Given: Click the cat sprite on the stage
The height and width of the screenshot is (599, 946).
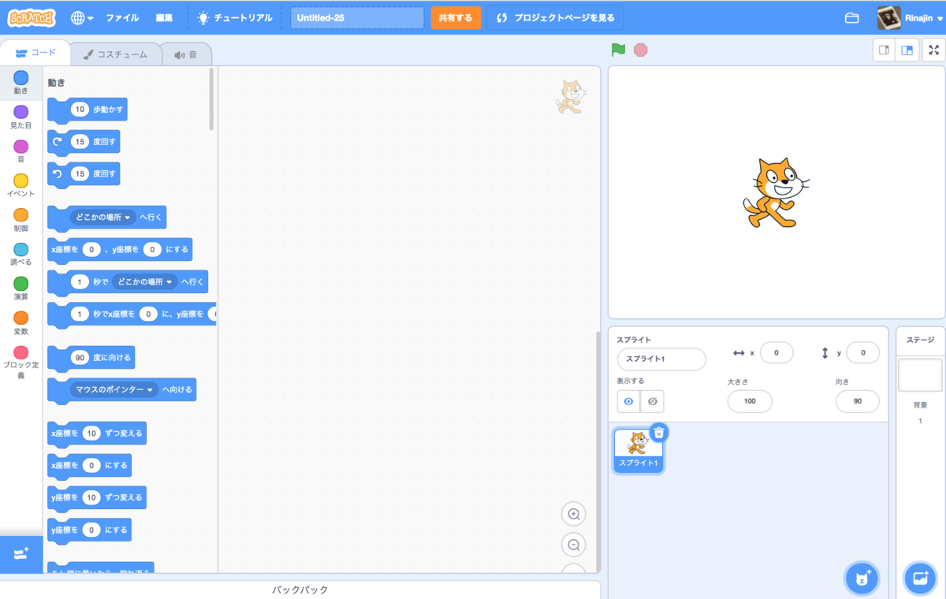Looking at the screenshot, I should (775, 192).
